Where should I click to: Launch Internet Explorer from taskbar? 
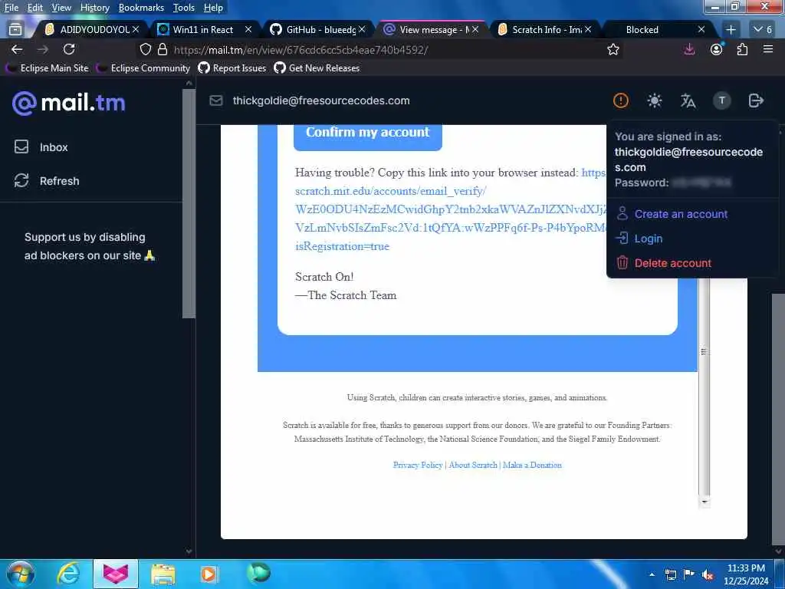click(68, 574)
